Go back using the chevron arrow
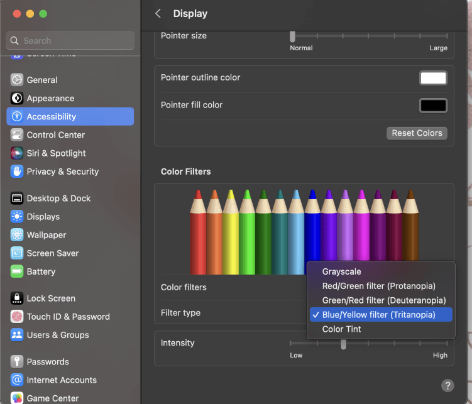This screenshot has width=472, height=404. point(158,13)
